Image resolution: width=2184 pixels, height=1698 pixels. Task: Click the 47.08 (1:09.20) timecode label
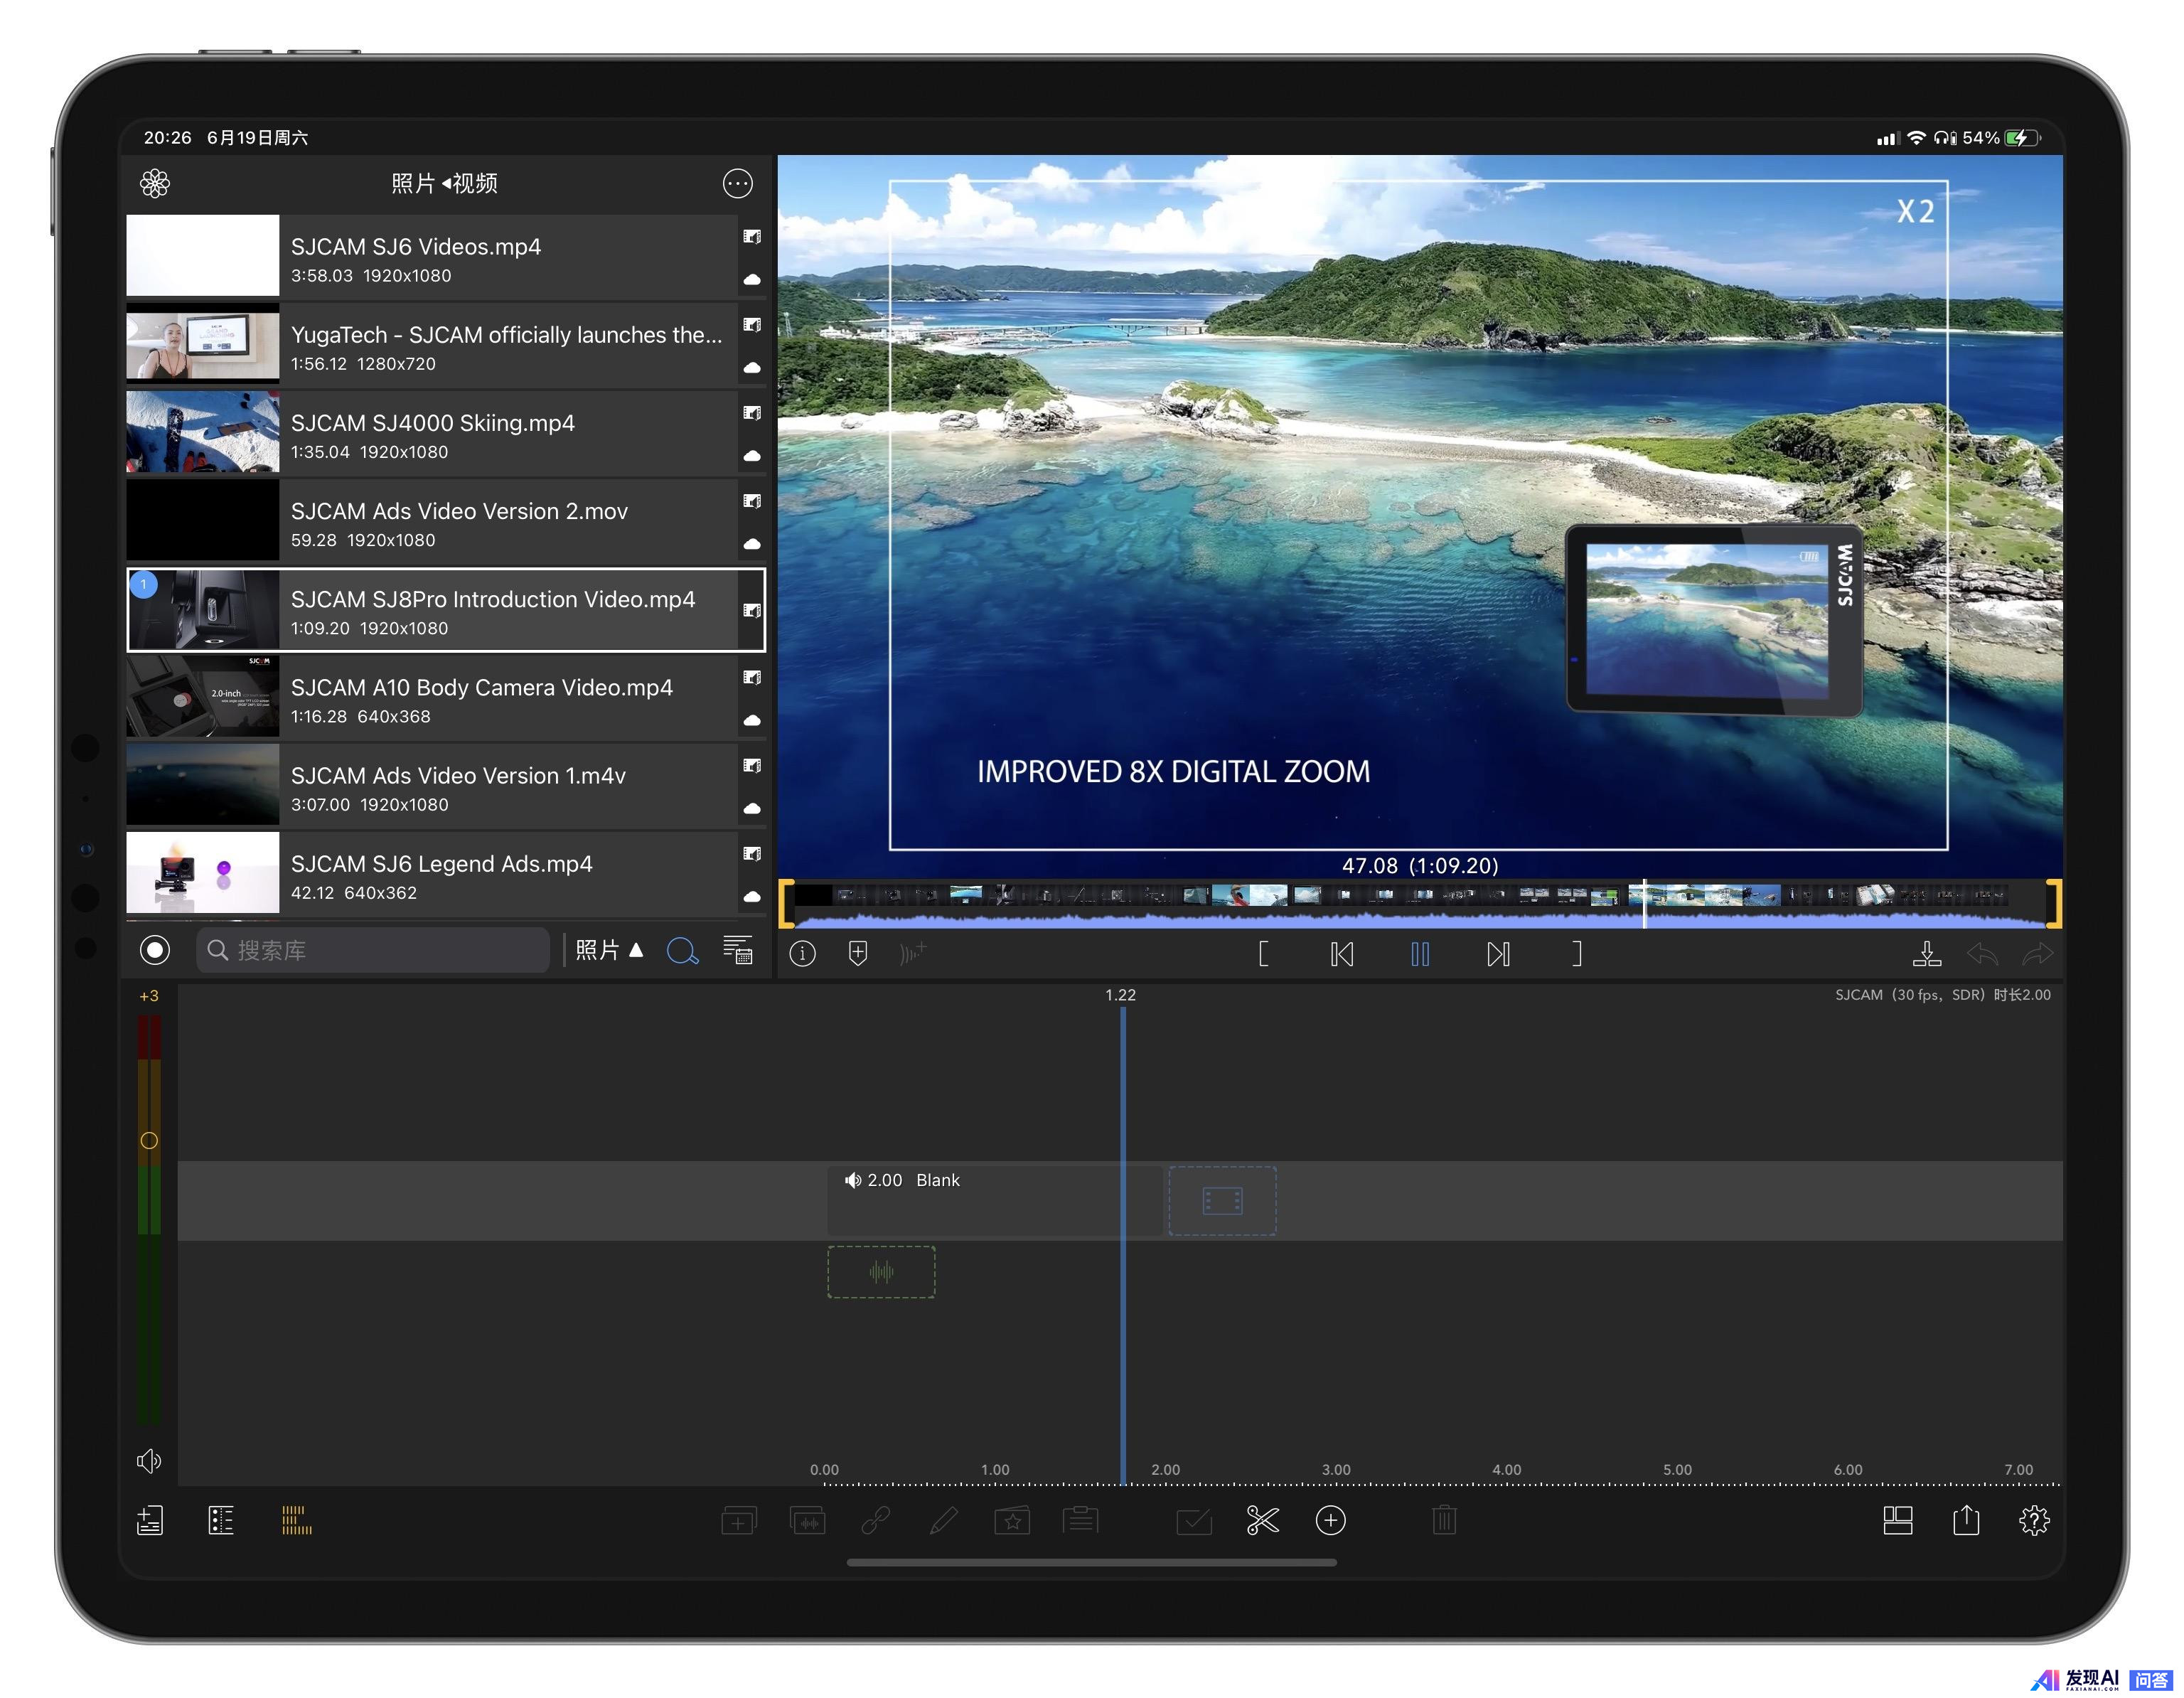(1420, 865)
